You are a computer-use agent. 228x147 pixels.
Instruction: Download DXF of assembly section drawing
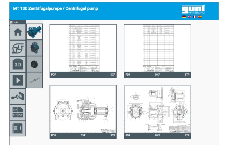(83, 135)
